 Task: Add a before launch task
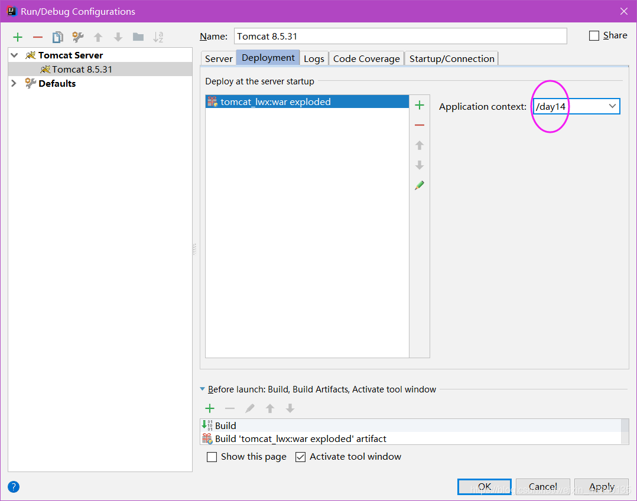210,408
